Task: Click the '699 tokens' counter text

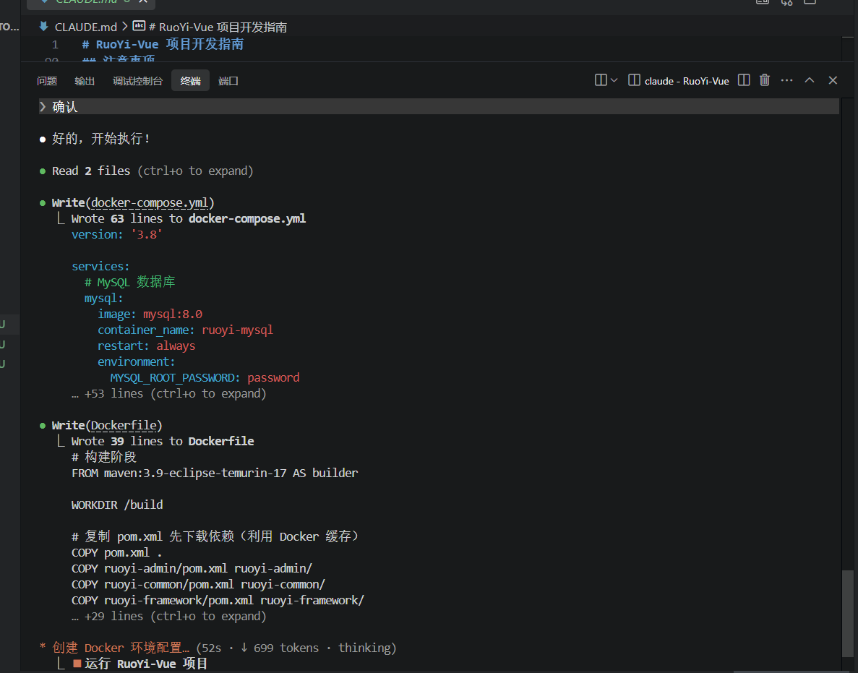Action: click(286, 648)
